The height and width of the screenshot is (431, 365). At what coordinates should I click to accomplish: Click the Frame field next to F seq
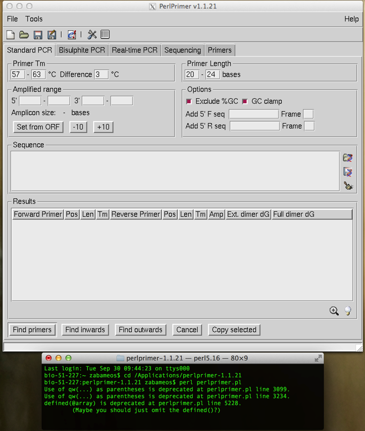click(x=309, y=114)
